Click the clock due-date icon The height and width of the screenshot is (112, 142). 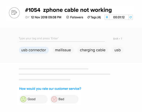[x=27, y=17]
